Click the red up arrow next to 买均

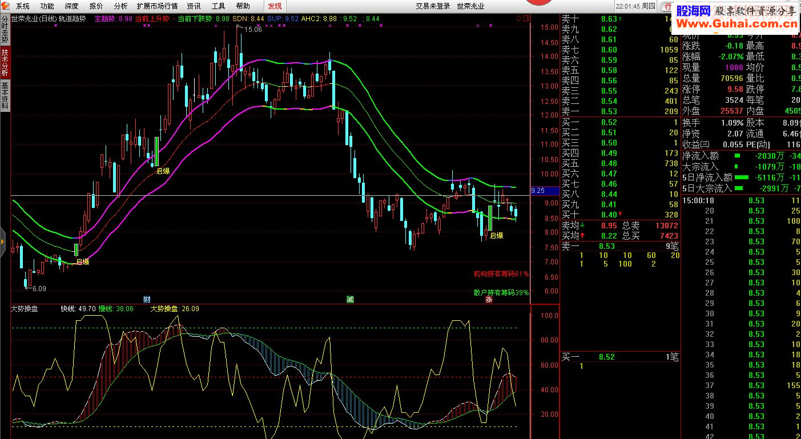582,235
